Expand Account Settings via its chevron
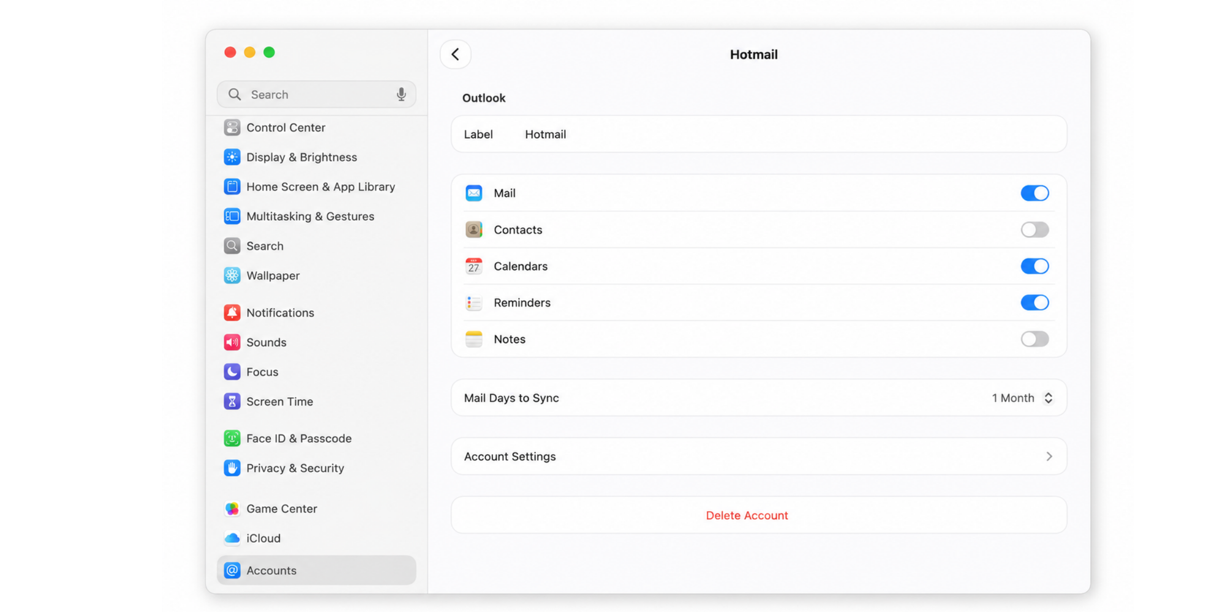Viewport: 1225px width, 612px height. pos(1049,457)
